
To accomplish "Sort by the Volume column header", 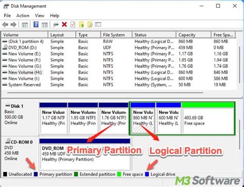I will [x=25, y=35].
